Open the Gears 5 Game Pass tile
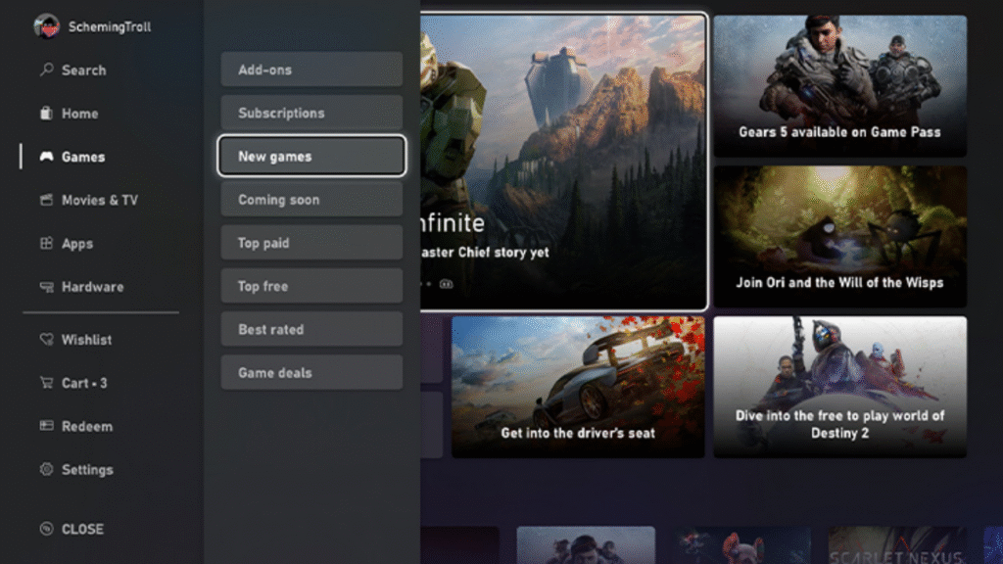 point(839,86)
